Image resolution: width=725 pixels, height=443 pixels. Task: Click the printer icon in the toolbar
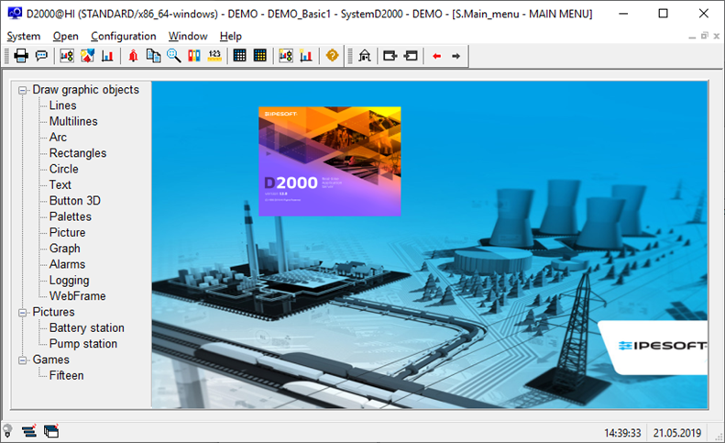pyautogui.click(x=21, y=56)
